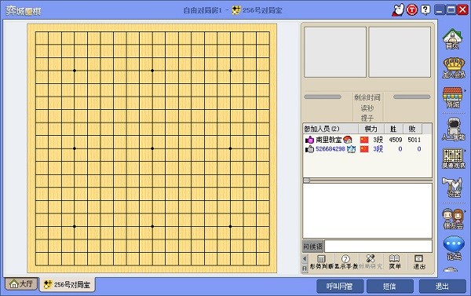The width and height of the screenshot is (471, 296).
Task: Click the thumbs-up icon next to 南里教室
Action: [309, 140]
